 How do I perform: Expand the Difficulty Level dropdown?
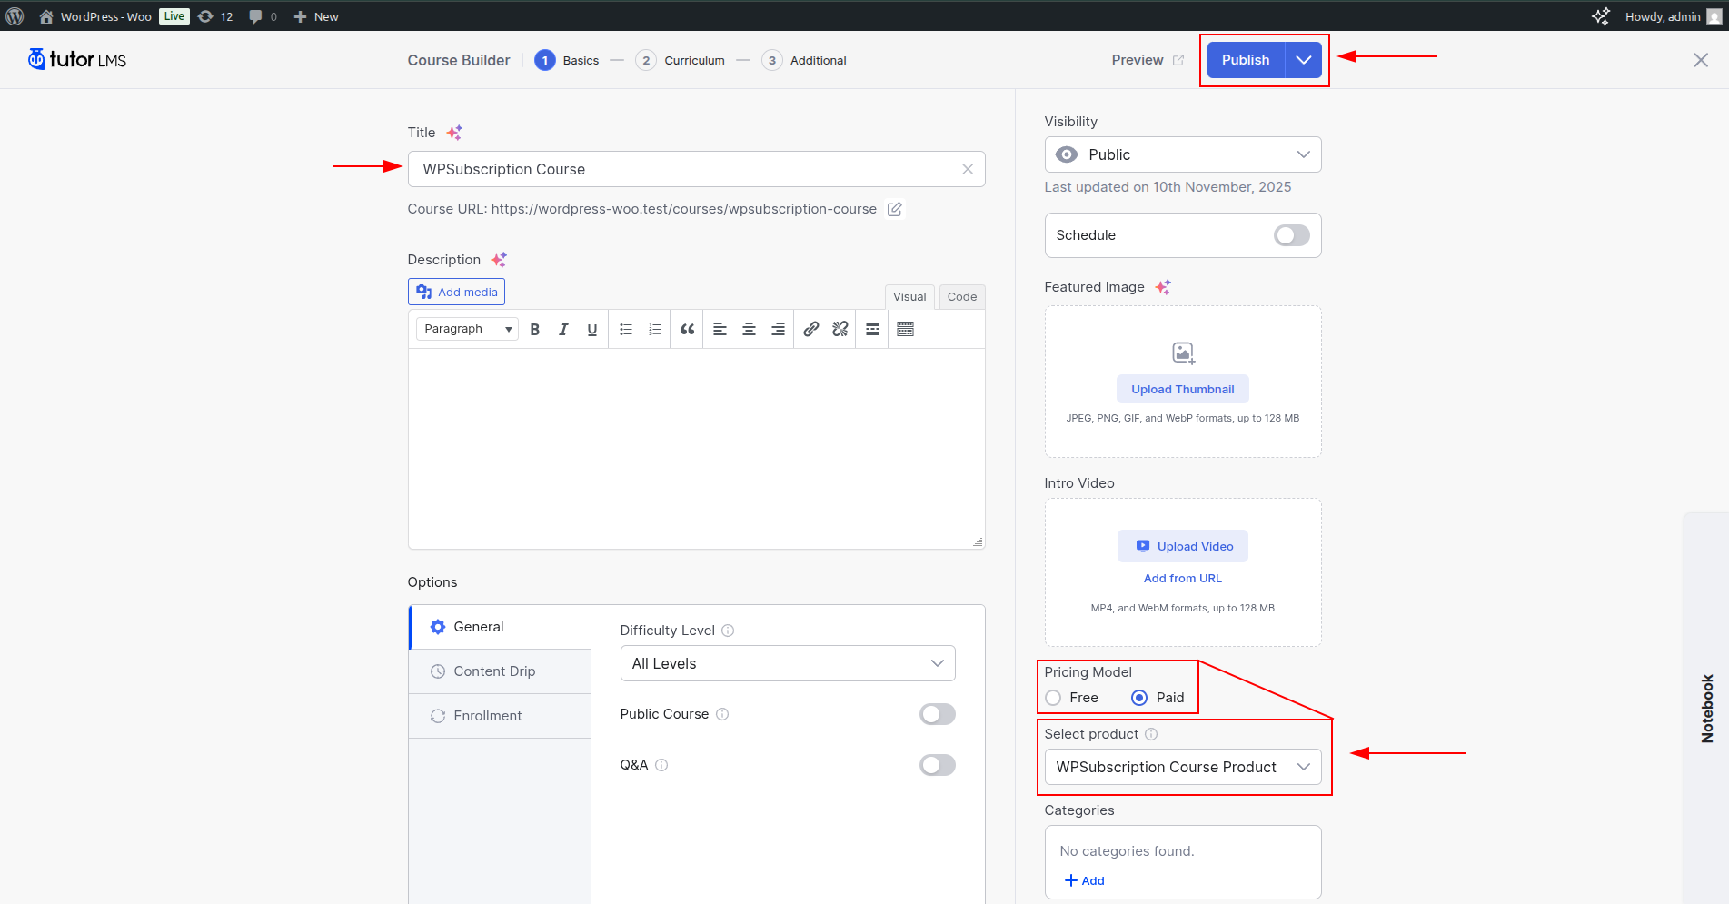click(787, 663)
